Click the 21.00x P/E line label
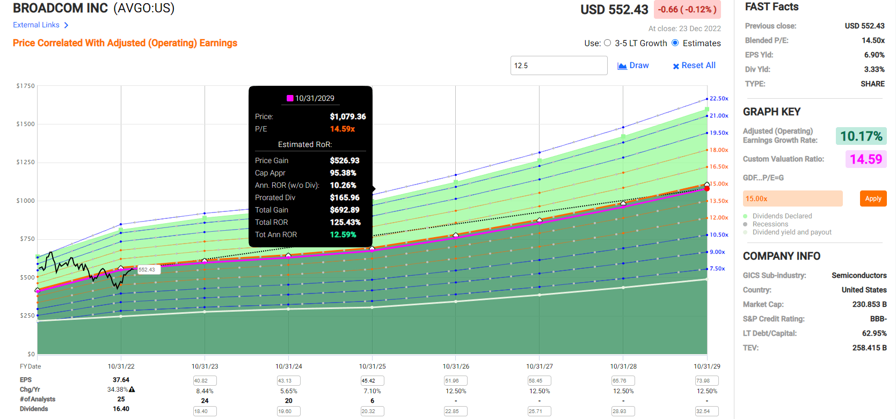Screen dimensions: 896x419 [x=719, y=116]
